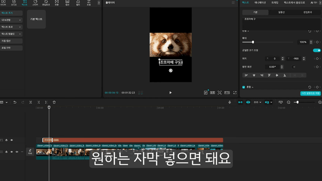
Task: Toggle text track visibility eye icon
Action: (x=12, y=140)
